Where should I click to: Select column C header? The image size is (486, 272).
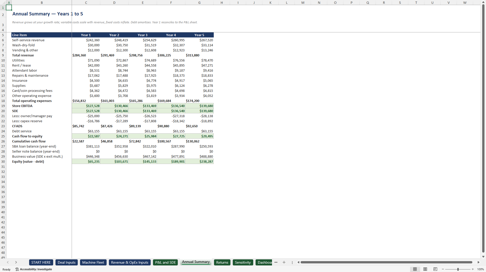[86, 3]
